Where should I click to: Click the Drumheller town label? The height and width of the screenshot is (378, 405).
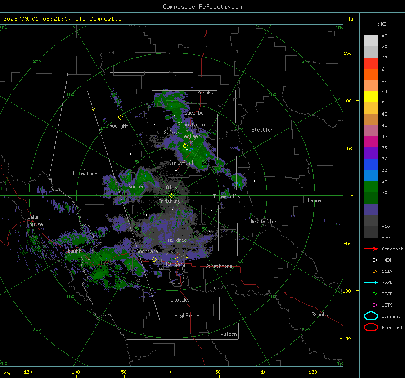click(x=264, y=222)
